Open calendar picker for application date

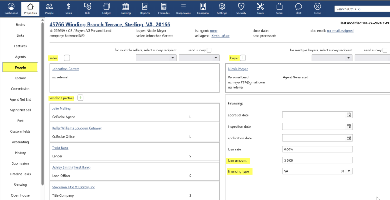click(x=349, y=138)
